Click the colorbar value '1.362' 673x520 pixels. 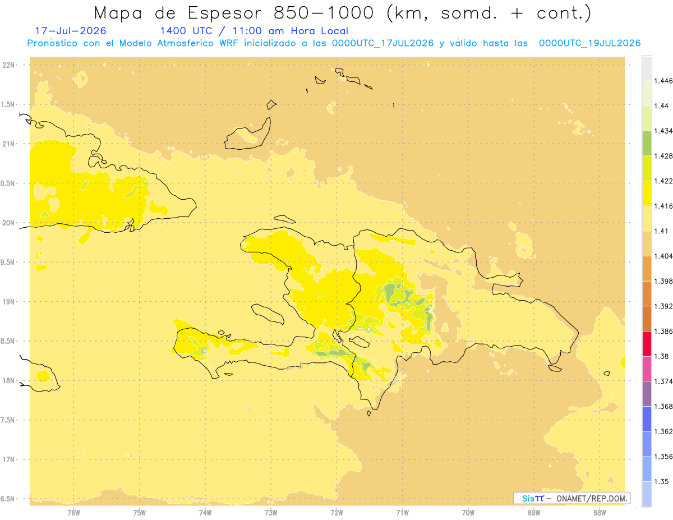click(663, 431)
